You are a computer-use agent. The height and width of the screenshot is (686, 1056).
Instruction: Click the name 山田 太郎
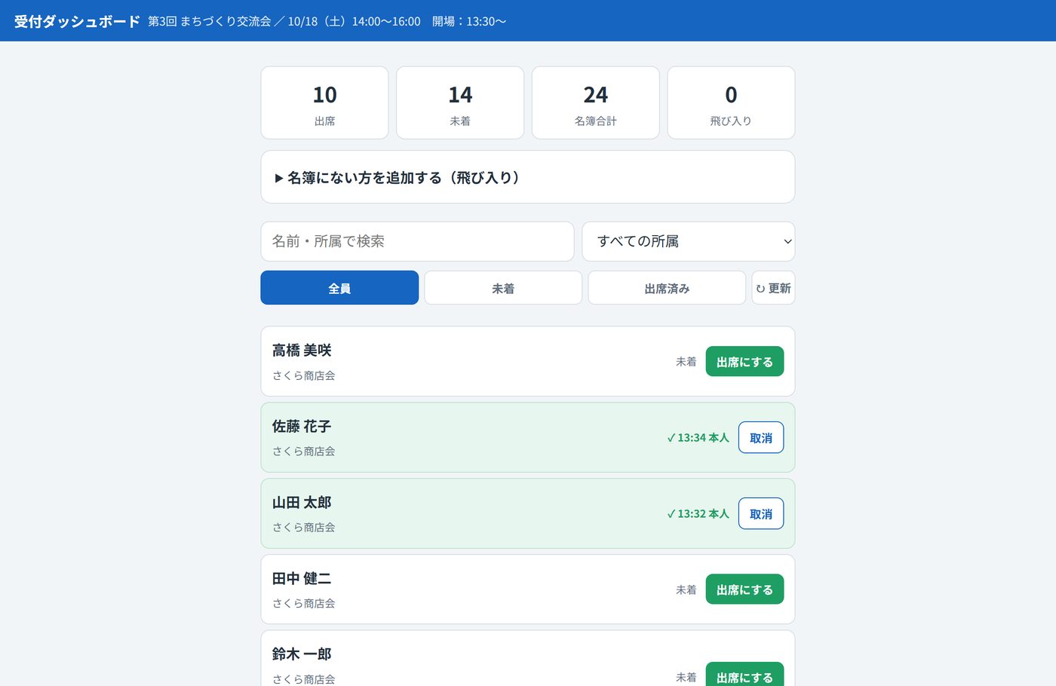pyautogui.click(x=302, y=503)
